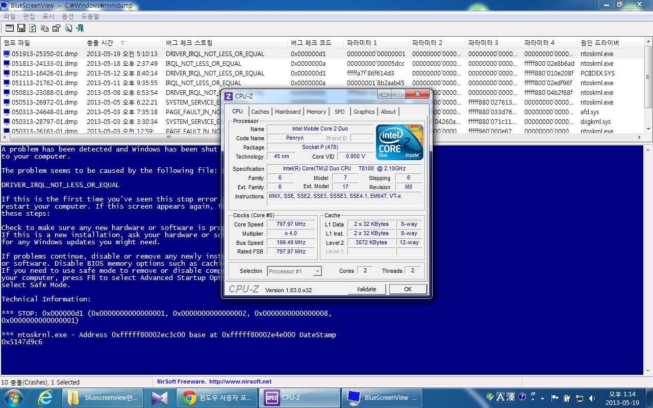Click the 원인 드라이버 column header
This screenshot has height=408, width=653.
[610, 43]
